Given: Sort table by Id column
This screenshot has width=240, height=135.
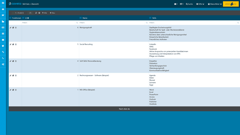Looking at the screenshot, I should click(27, 18).
